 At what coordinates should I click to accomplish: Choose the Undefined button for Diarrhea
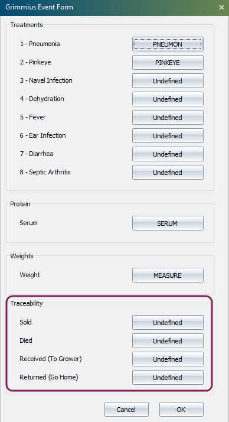pos(168,154)
